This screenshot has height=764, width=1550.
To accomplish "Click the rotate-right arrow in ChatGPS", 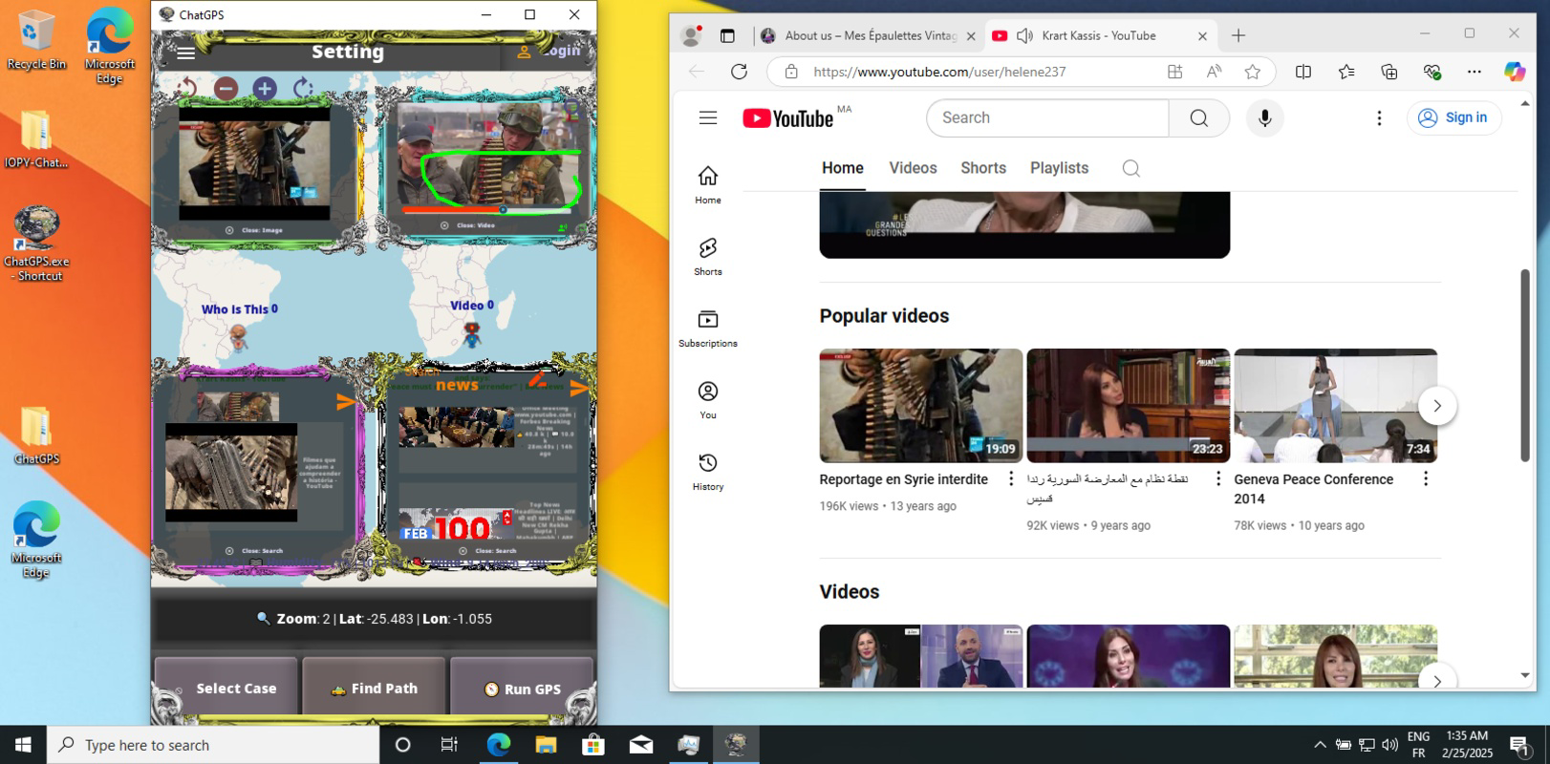I will pos(303,89).
